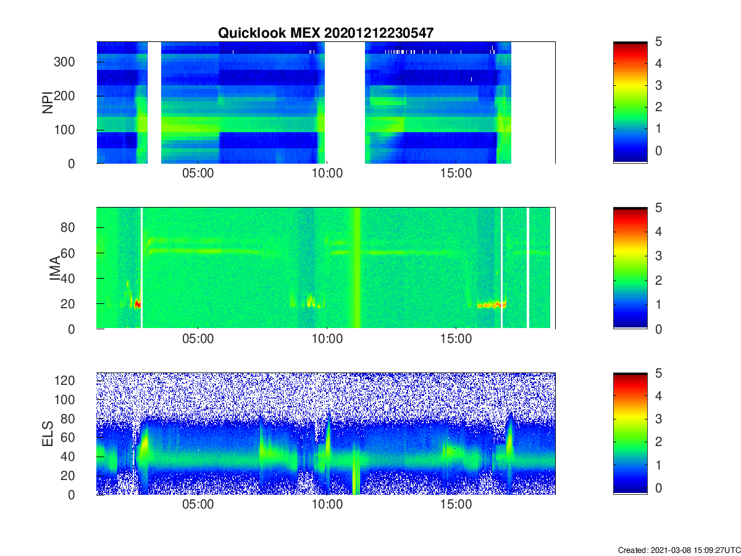Click the 4 label on IMA colorbar
This screenshot has width=741, height=556.
(658, 232)
